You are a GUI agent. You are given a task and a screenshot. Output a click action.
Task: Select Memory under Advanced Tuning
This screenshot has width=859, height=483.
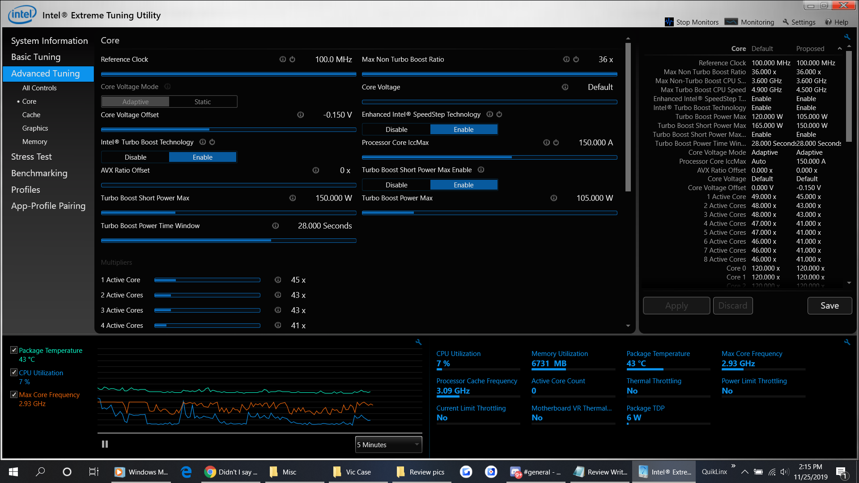tap(34, 142)
